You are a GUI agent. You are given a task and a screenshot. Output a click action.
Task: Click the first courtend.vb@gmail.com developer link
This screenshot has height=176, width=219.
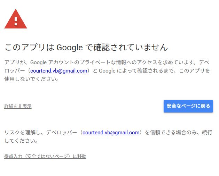[x=58, y=71]
